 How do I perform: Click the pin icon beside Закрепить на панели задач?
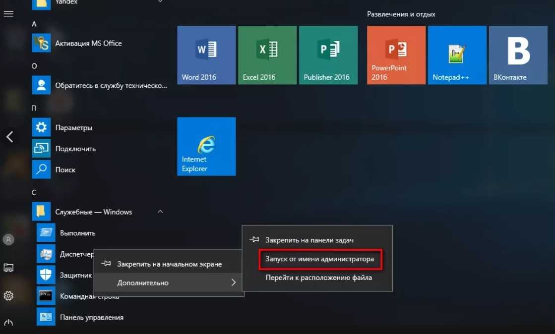tap(254, 239)
